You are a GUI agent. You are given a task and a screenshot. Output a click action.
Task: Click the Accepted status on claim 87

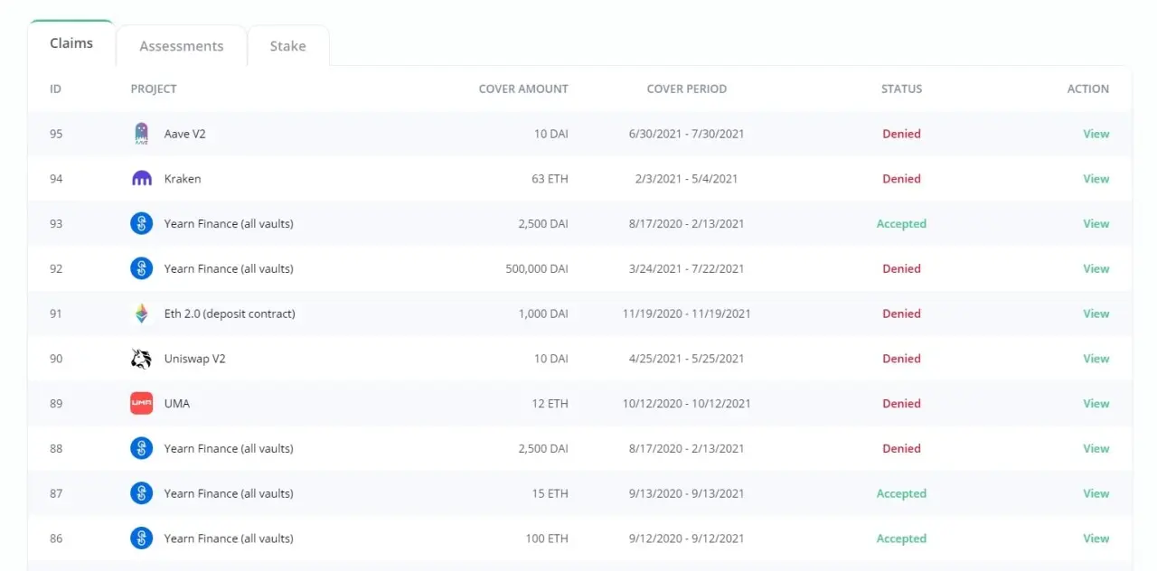901,493
